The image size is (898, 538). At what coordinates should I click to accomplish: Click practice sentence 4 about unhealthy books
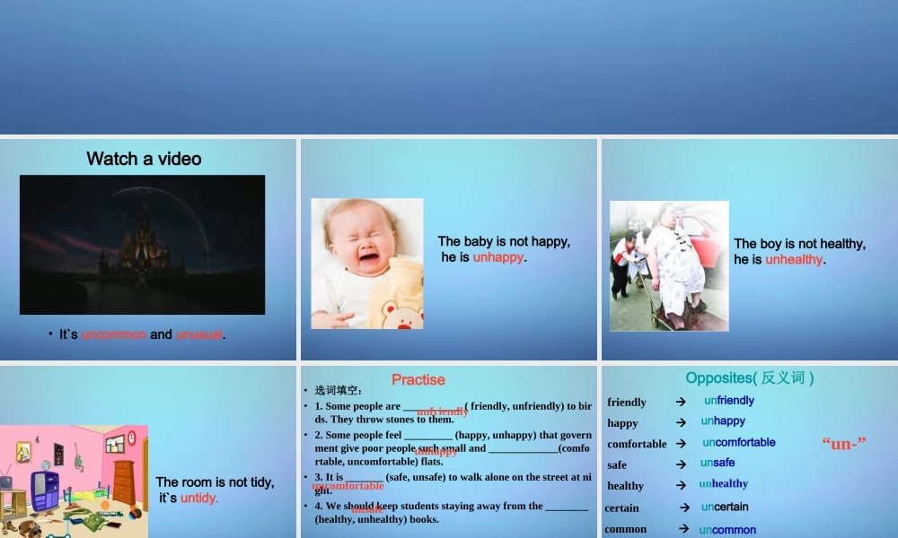tap(452, 512)
